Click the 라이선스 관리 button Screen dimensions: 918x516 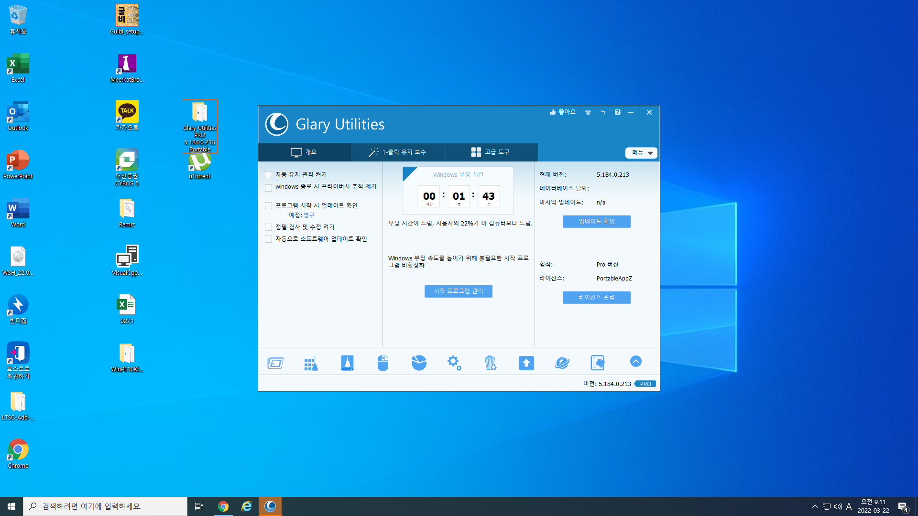(597, 298)
